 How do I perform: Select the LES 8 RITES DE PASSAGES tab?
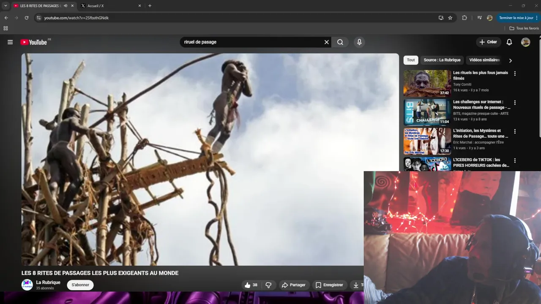coord(40,6)
